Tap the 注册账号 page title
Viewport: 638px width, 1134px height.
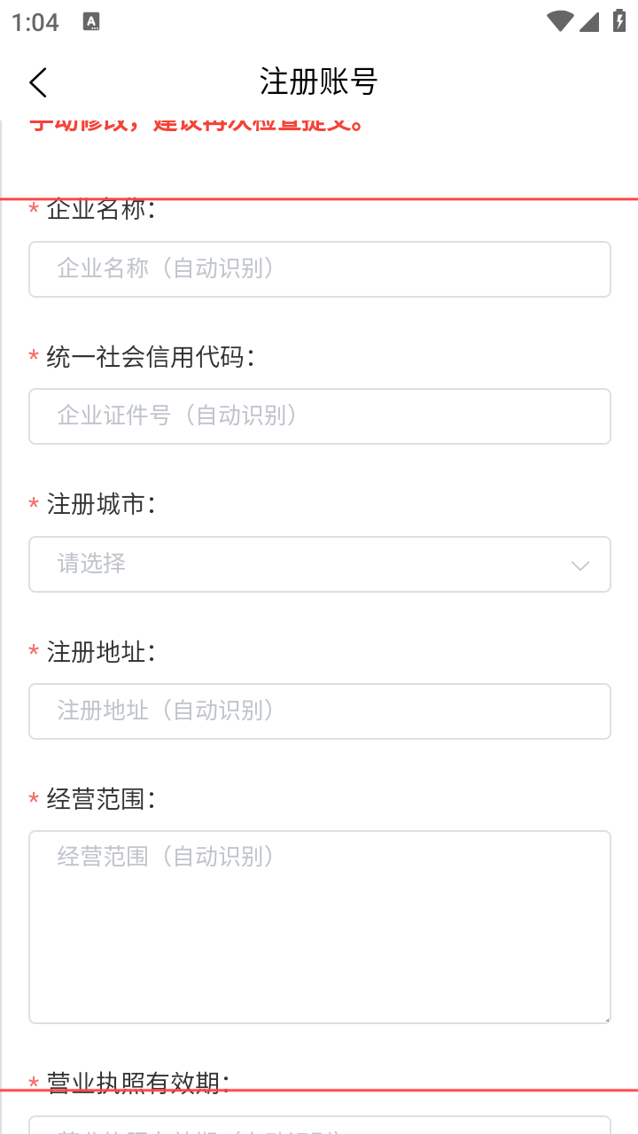coord(319,82)
